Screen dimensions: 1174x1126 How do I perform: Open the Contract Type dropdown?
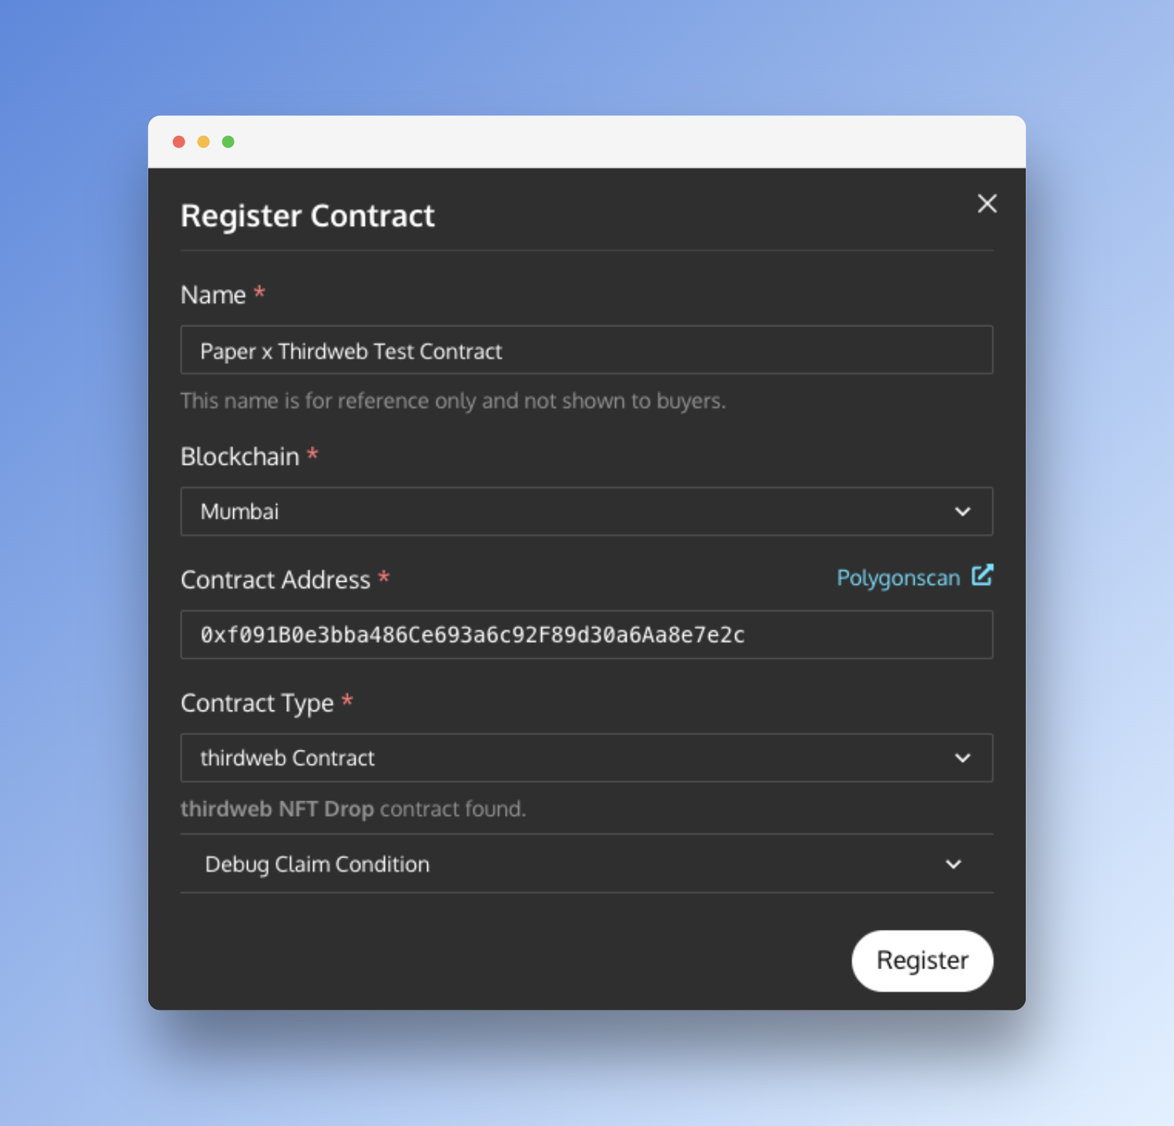tap(586, 758)
